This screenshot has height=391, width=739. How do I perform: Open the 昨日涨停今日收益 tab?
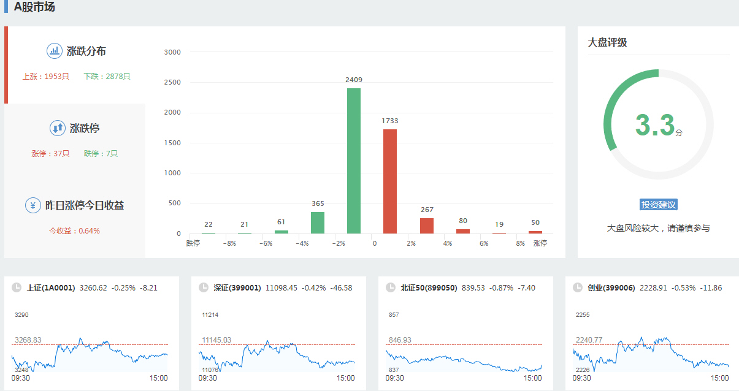pyautogui.click(x=85, y=206)
